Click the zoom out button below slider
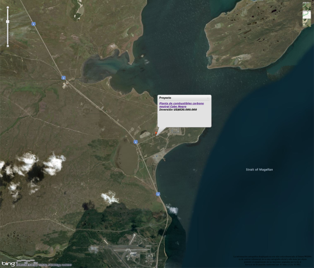 (x=8, y=46)
